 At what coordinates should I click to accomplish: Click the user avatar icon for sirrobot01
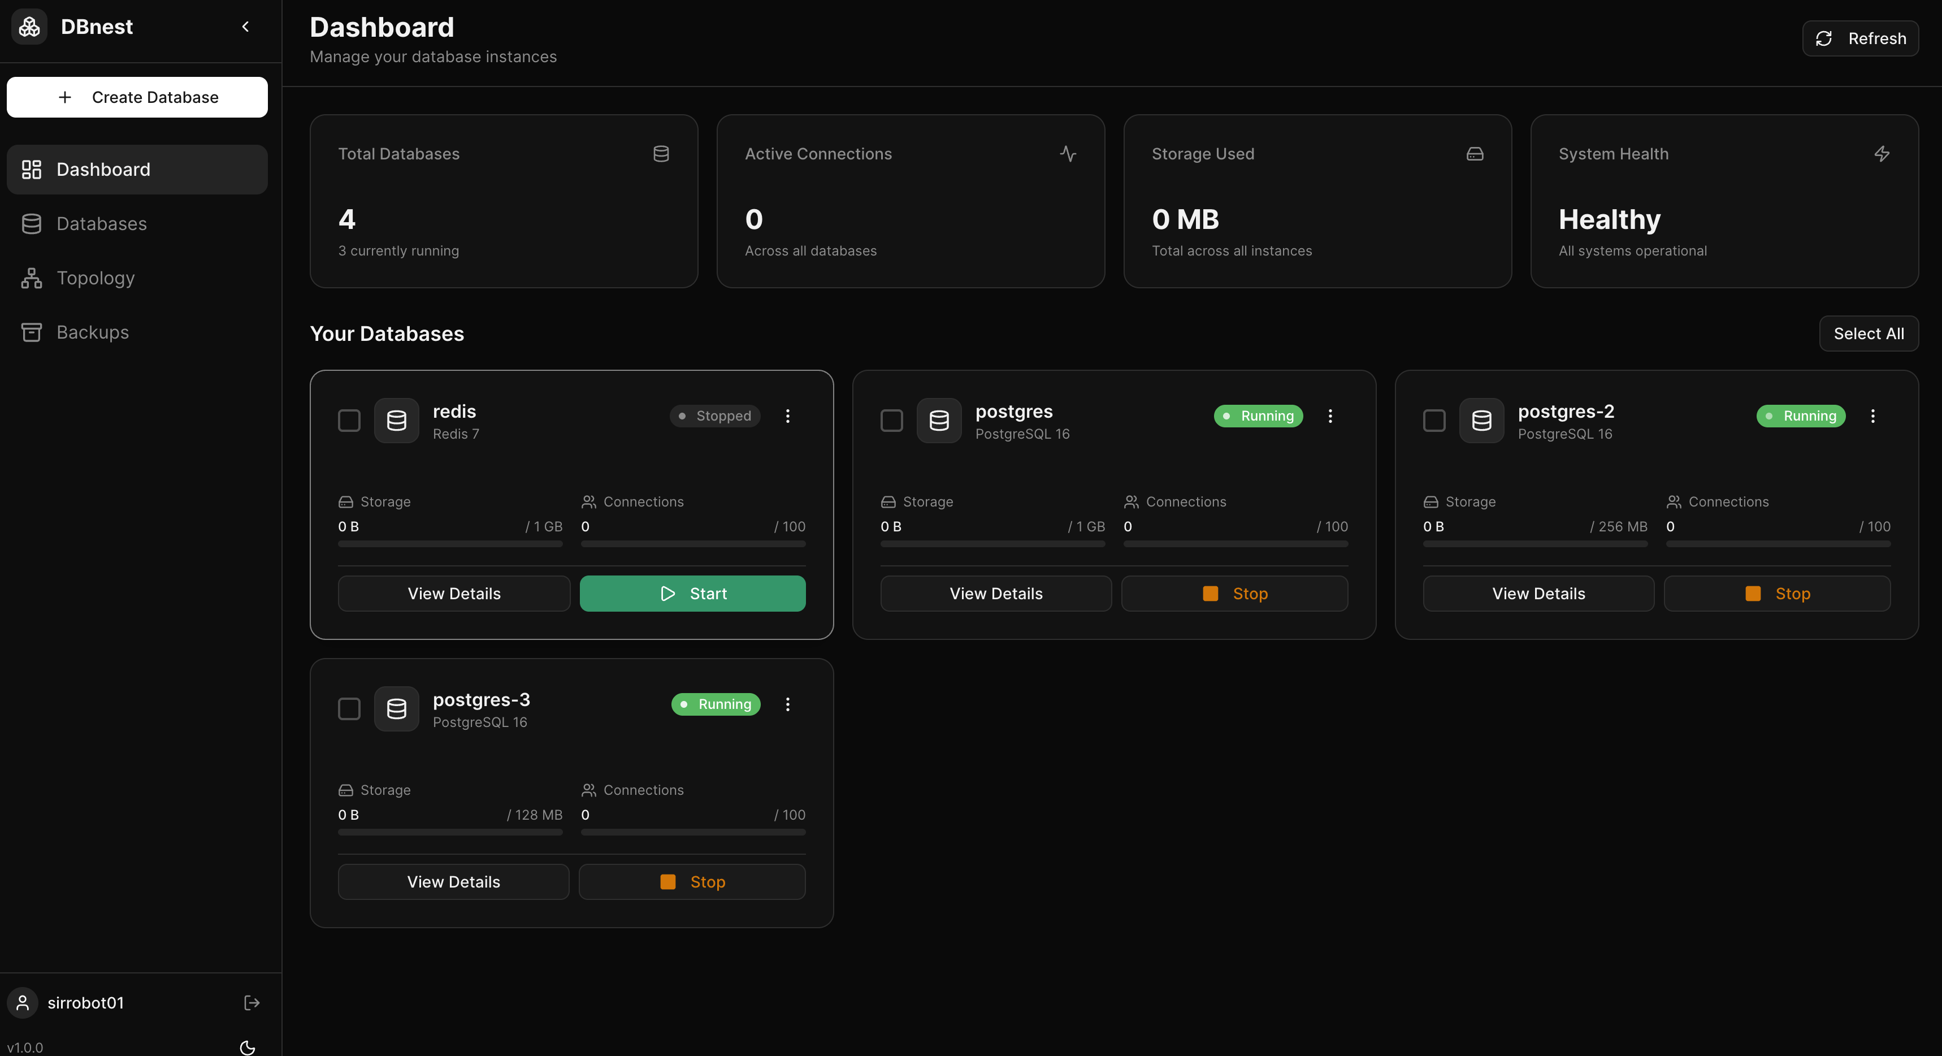[22, 1002]
